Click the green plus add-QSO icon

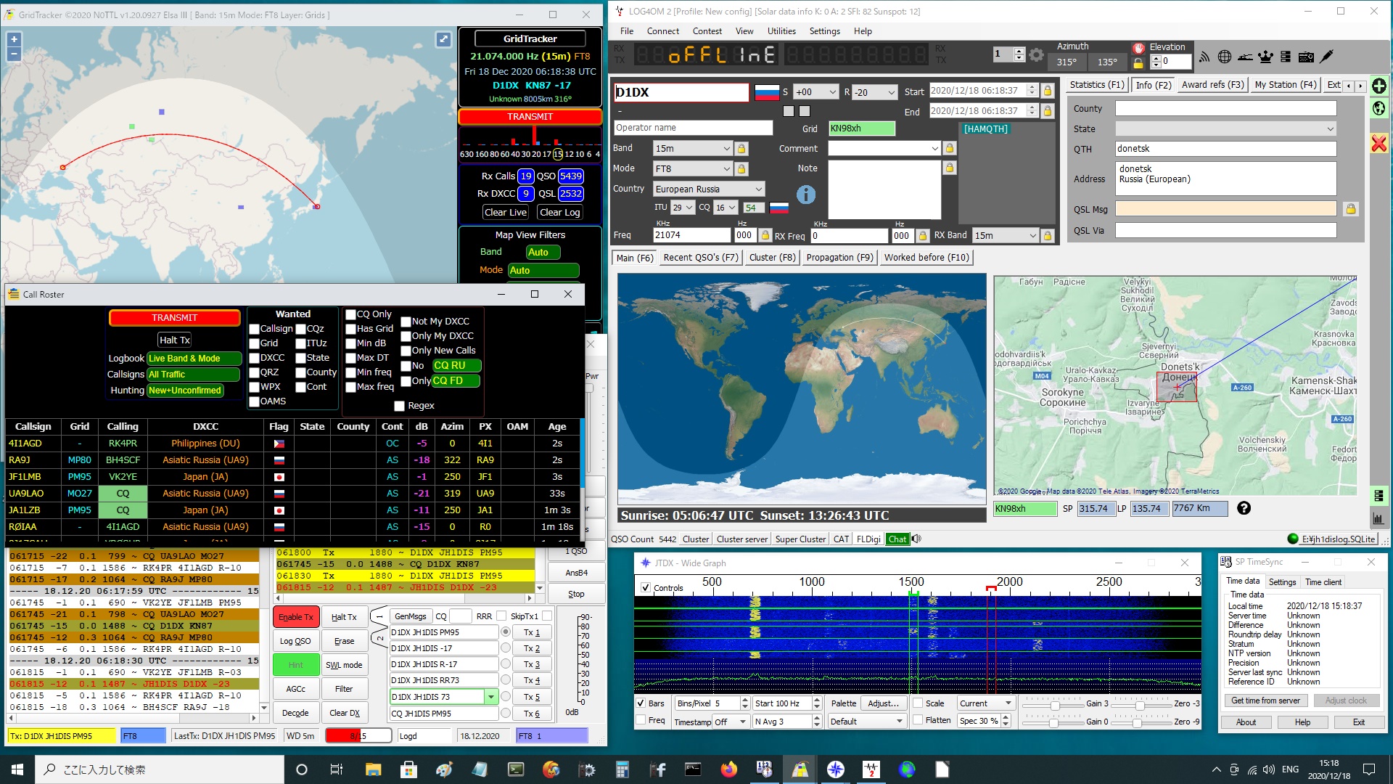[x=1378, y=86]
